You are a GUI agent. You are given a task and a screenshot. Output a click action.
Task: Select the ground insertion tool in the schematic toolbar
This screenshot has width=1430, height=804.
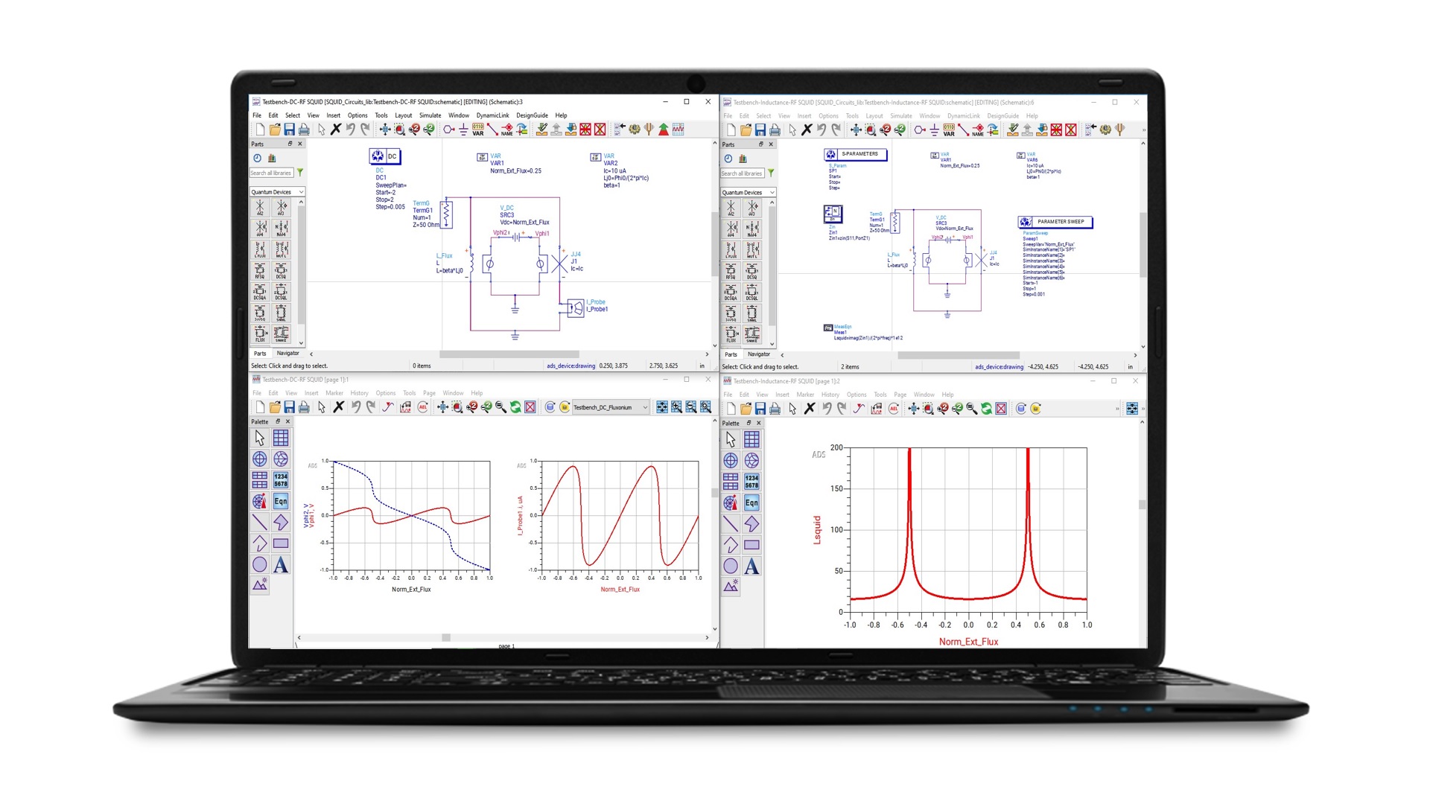point(463,128)
